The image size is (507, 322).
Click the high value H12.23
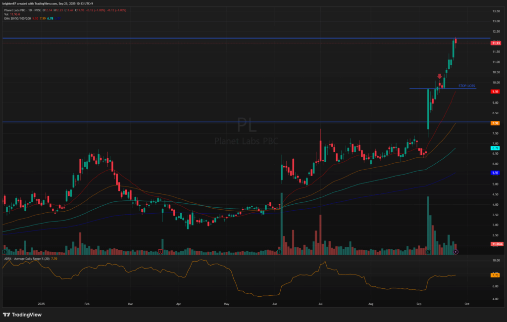pos(58,10)
